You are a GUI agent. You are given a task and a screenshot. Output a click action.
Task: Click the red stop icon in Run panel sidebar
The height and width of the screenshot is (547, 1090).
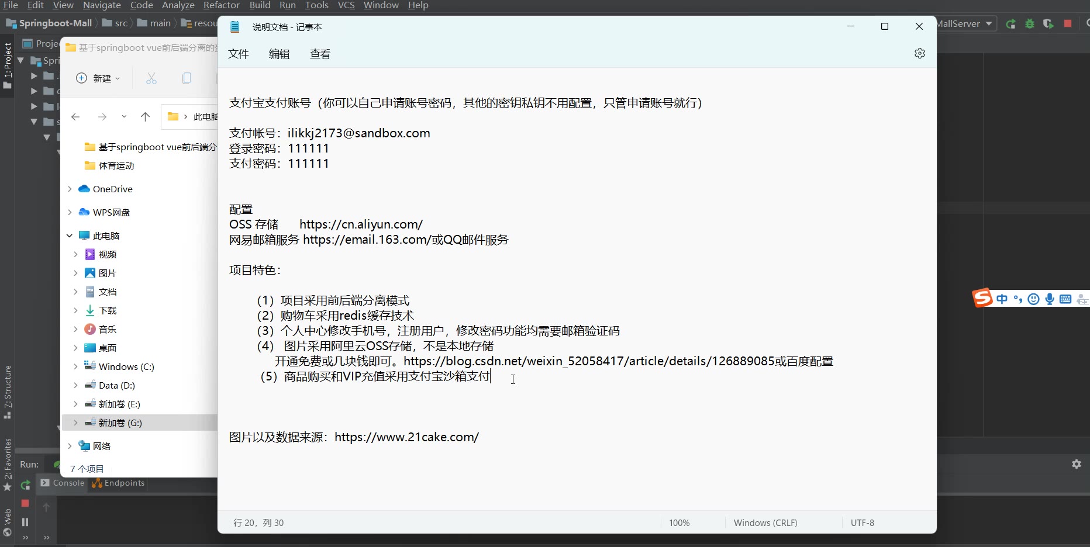(x=25, y=503)
